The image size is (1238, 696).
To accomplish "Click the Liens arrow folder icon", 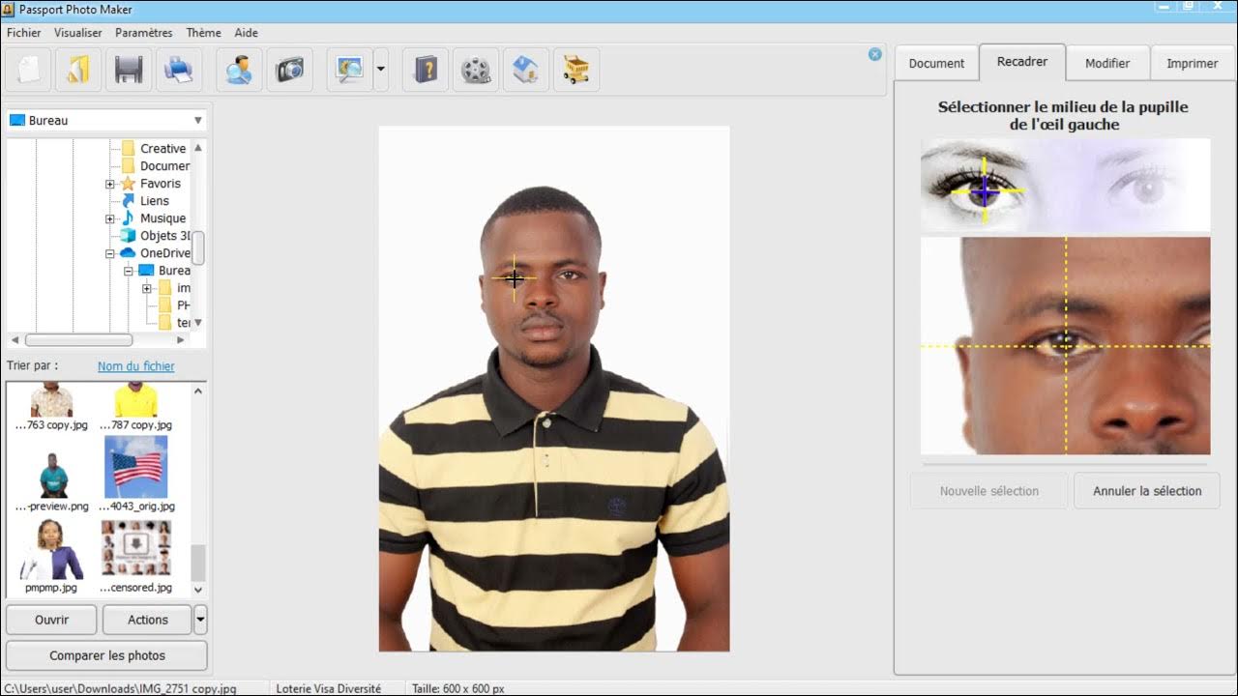I will pyautogui.click(x=128, y=201).
